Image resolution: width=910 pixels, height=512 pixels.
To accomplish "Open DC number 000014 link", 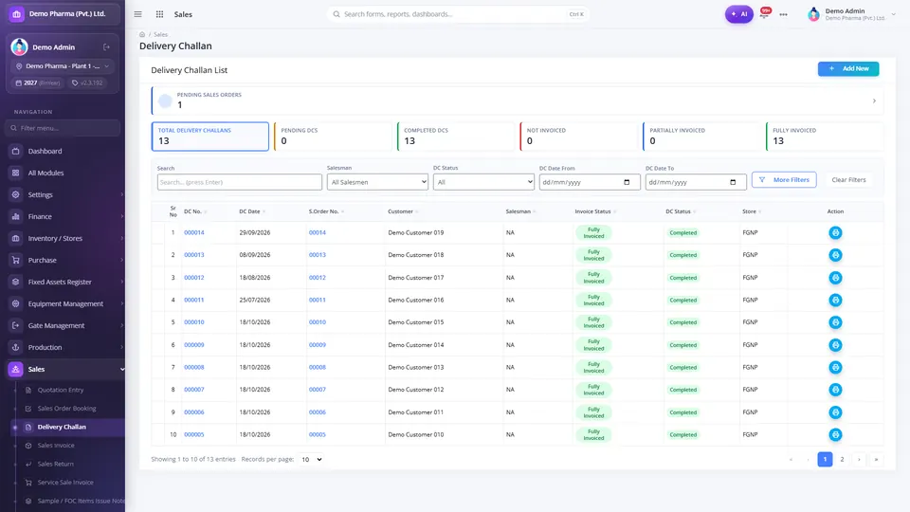I will coord(193,233).
